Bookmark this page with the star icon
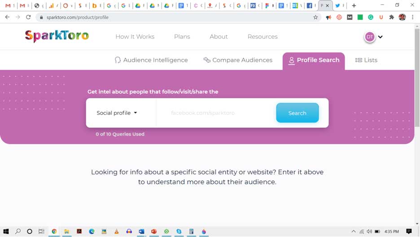 (x=315, y=18)
